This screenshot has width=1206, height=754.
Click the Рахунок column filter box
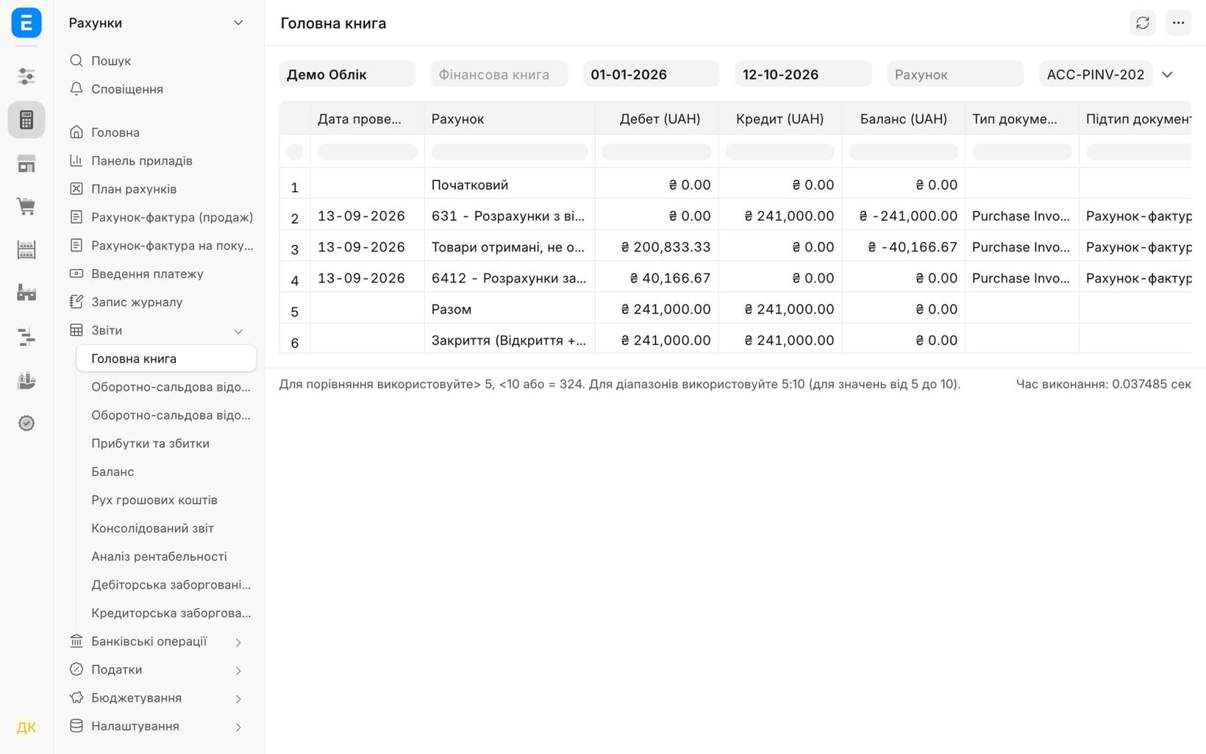(510, 152)
